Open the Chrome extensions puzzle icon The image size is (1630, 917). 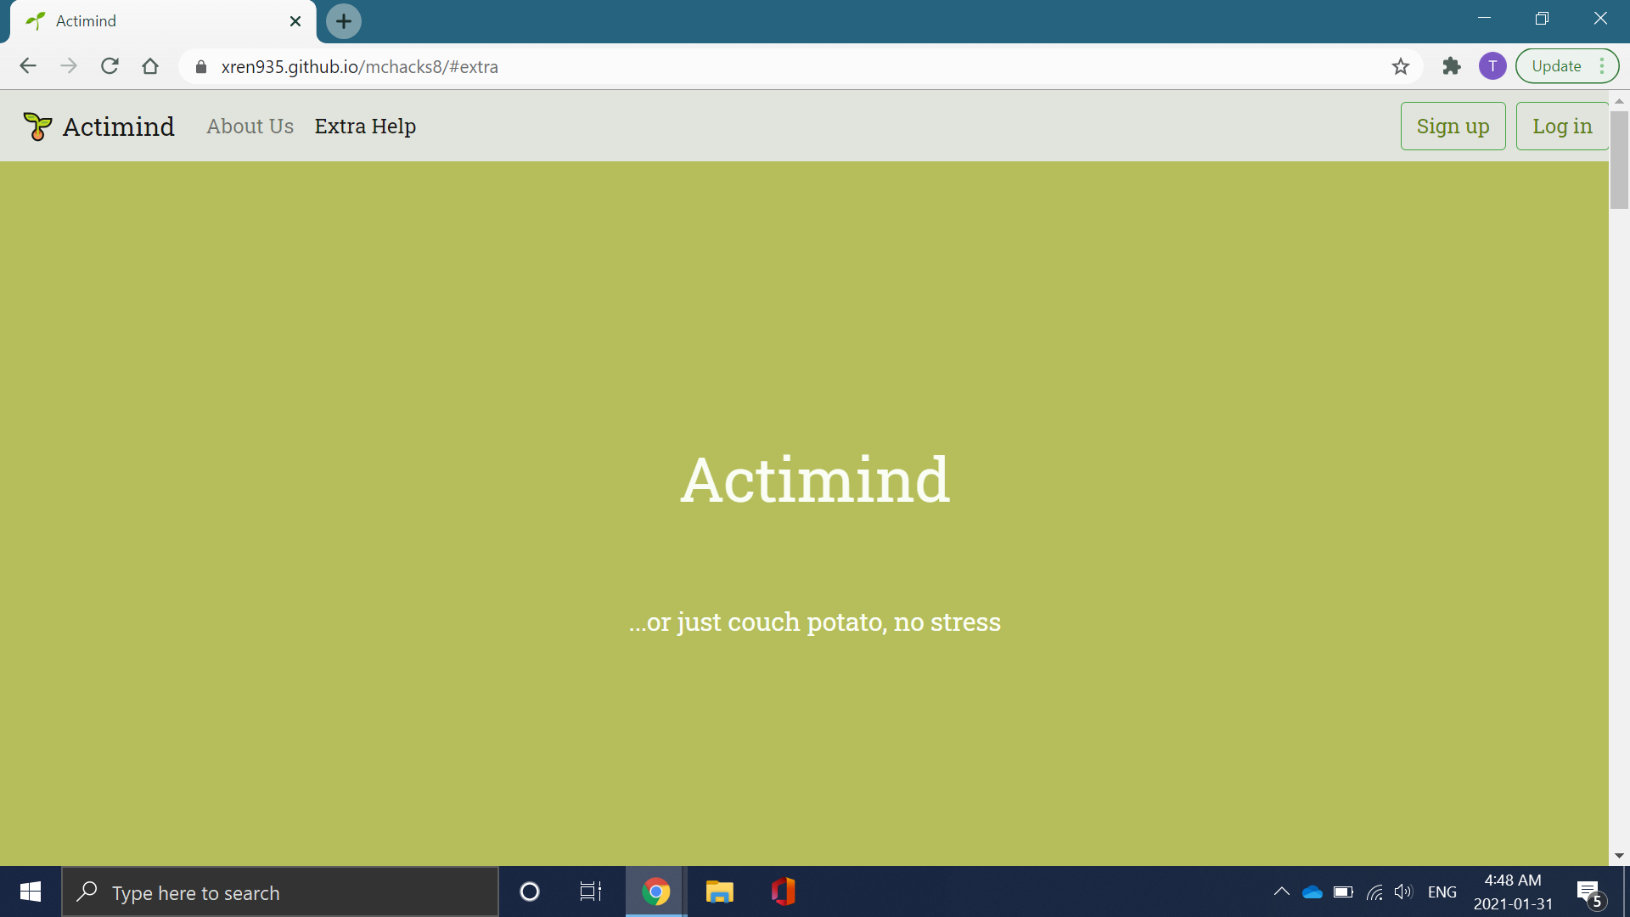(x=1452, y=66)
